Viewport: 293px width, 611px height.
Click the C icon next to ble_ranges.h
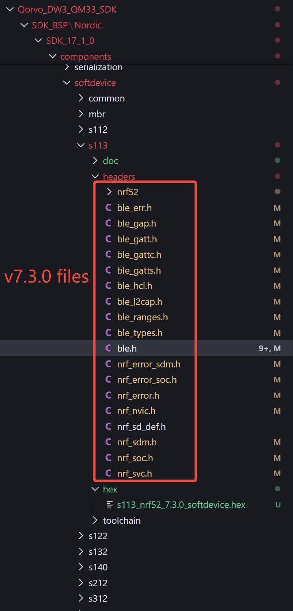108,317
